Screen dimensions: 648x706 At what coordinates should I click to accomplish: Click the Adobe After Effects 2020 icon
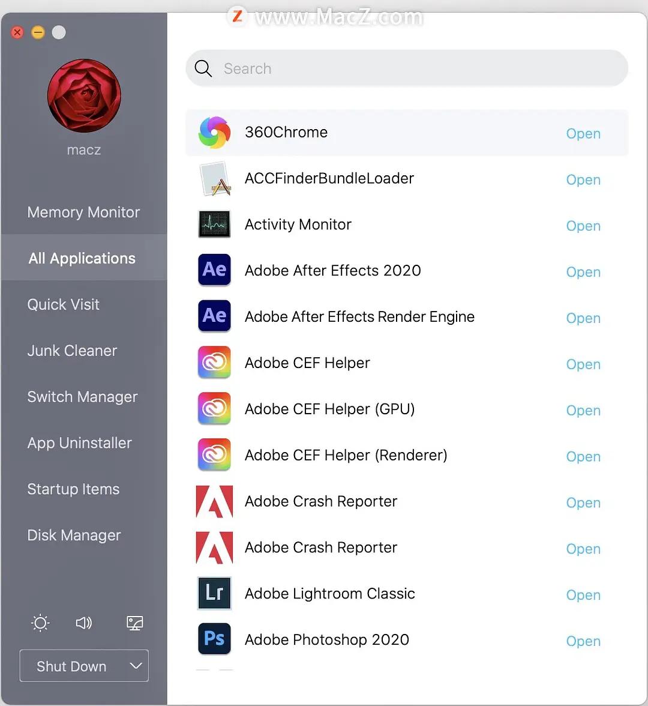click(x=215, y=270)
